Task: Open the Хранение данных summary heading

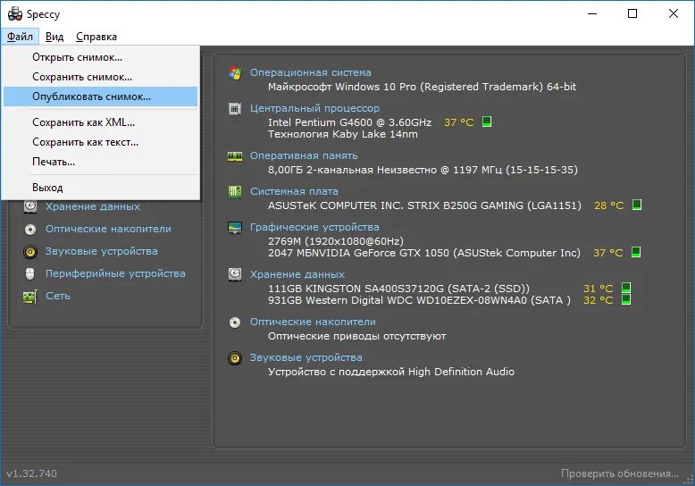Action: [297, 274]
